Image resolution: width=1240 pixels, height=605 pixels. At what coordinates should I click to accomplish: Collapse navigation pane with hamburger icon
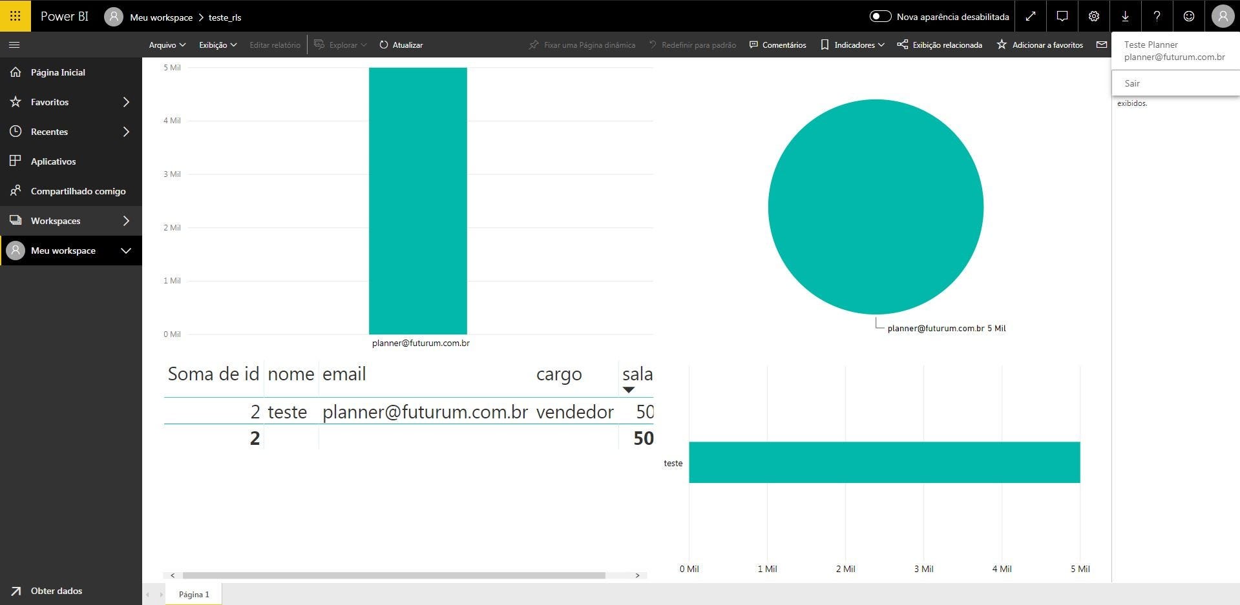14,45
